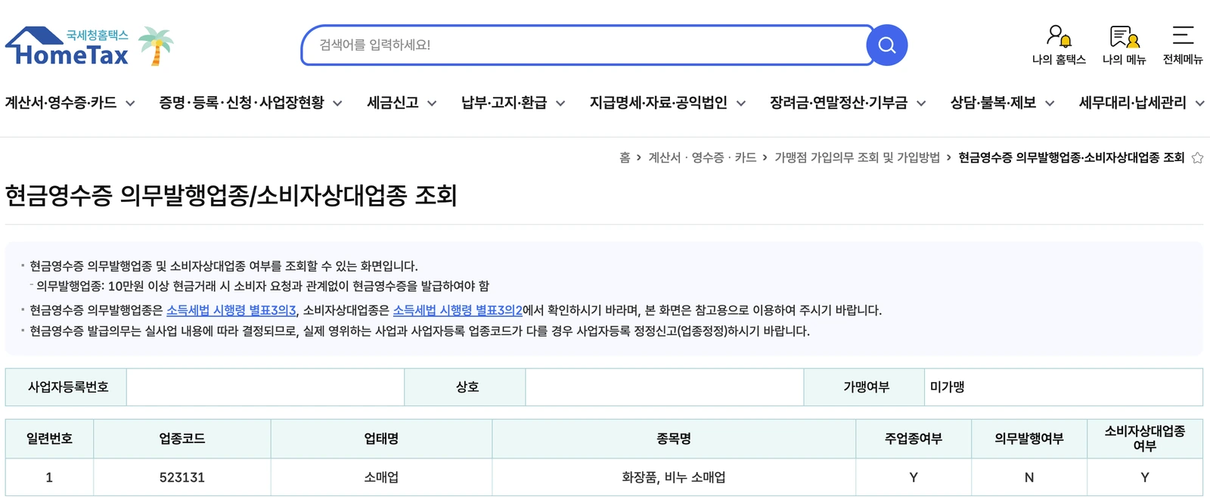Click the 523131 업종코드 cell

point(182,477)
